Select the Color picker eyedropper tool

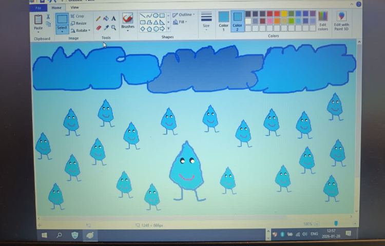click(106, 28)
